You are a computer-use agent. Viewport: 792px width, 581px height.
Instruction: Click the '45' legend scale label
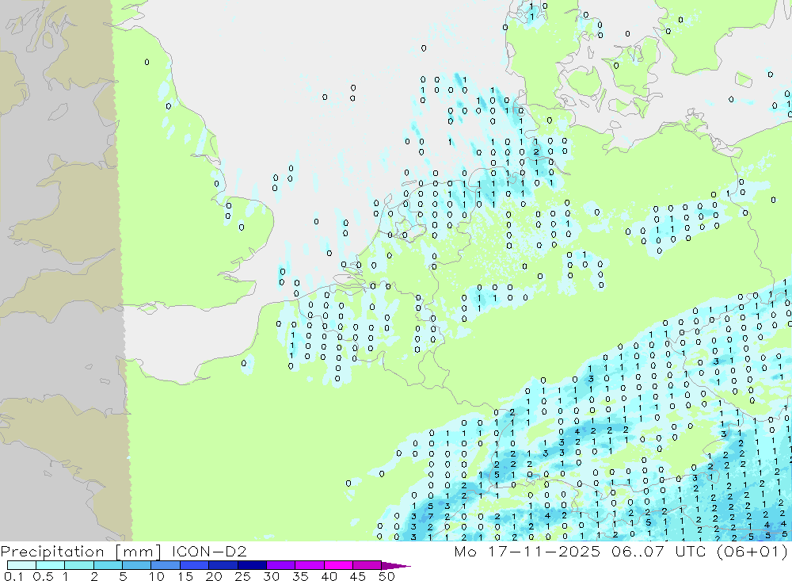click(x=358, y=576)
